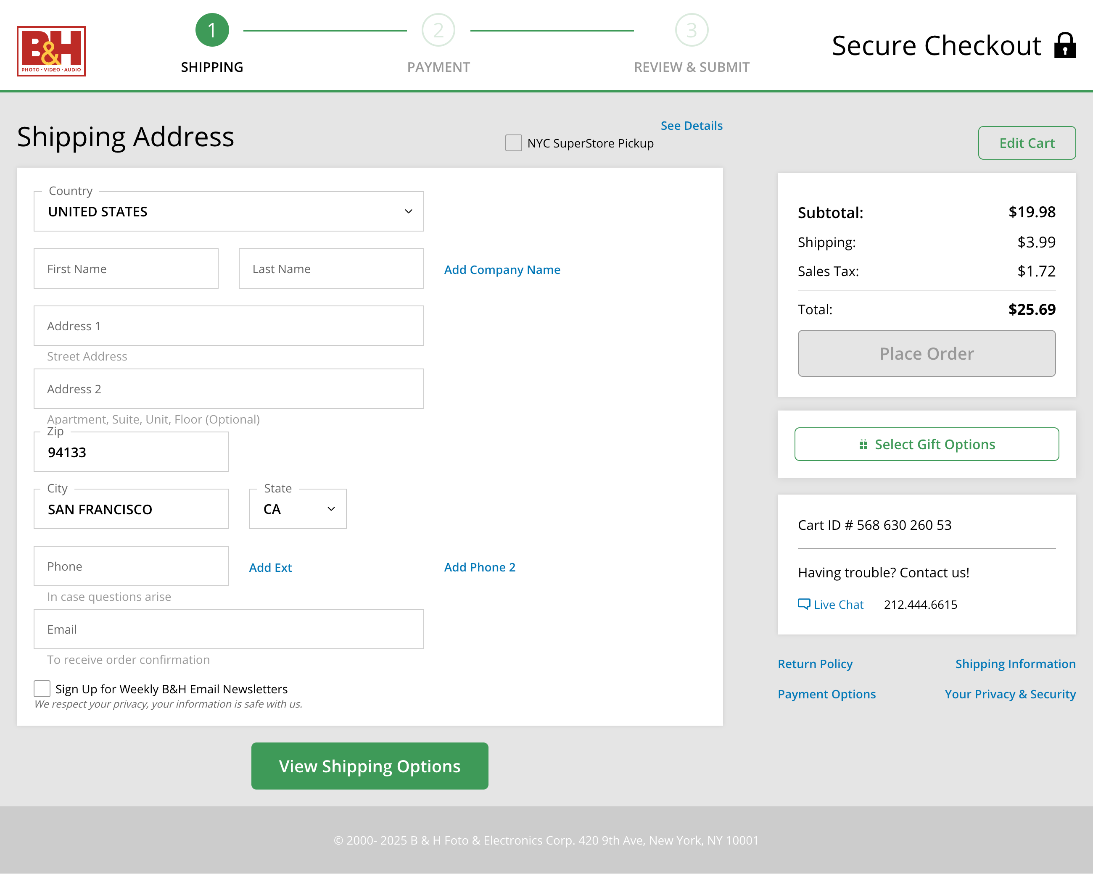Open the Country dropdown
The width and height of the screenshot is (1093, 874).
pos(229,211)
